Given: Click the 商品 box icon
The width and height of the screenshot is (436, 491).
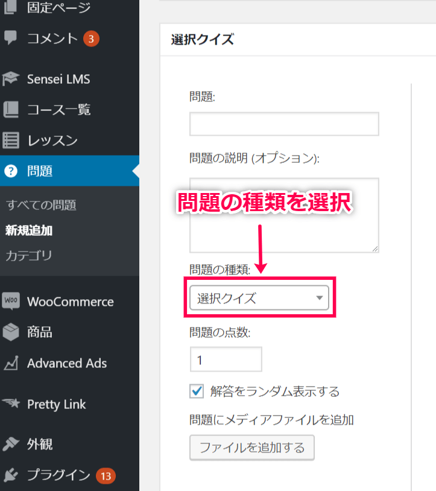Looking at the screenshot, I should (11, 332).
